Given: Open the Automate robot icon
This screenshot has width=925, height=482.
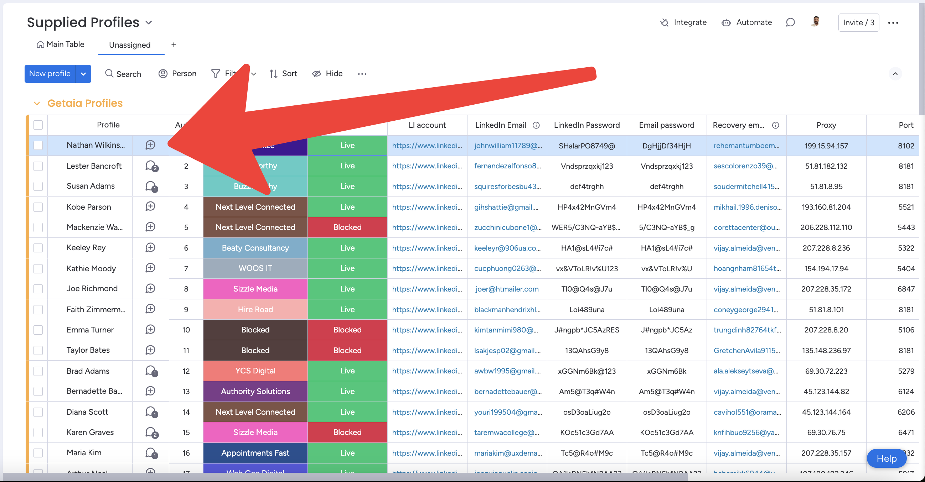Looking at the screenshot, I should pos(726,22).
